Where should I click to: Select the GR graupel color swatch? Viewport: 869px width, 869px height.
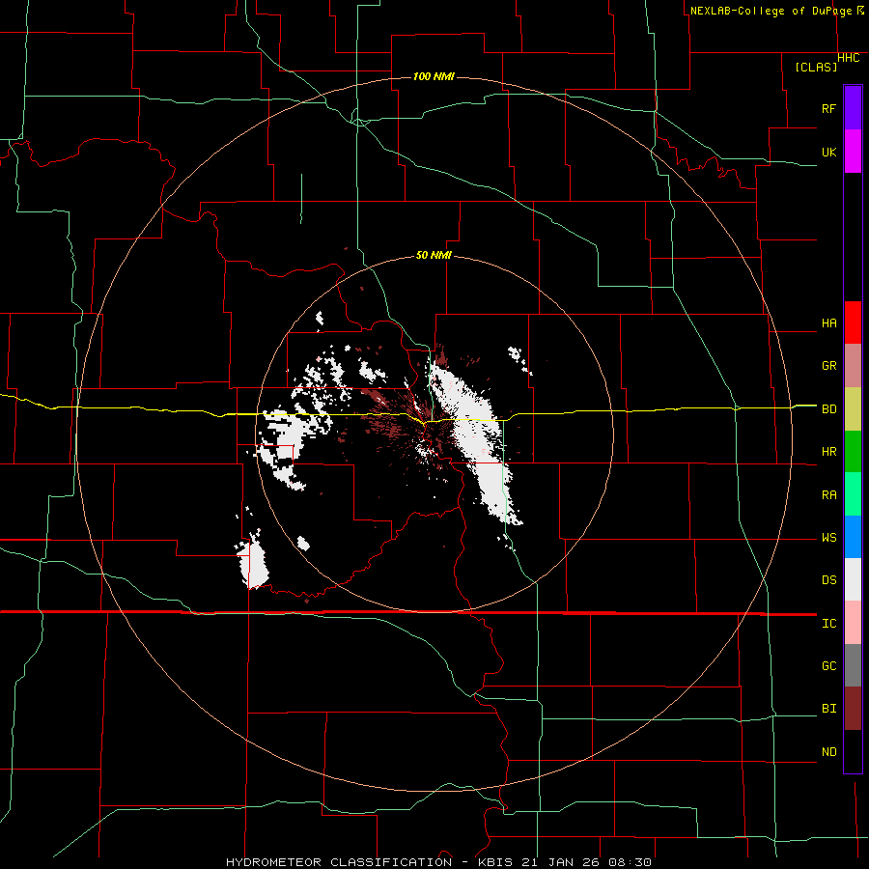tap(853, 366)
